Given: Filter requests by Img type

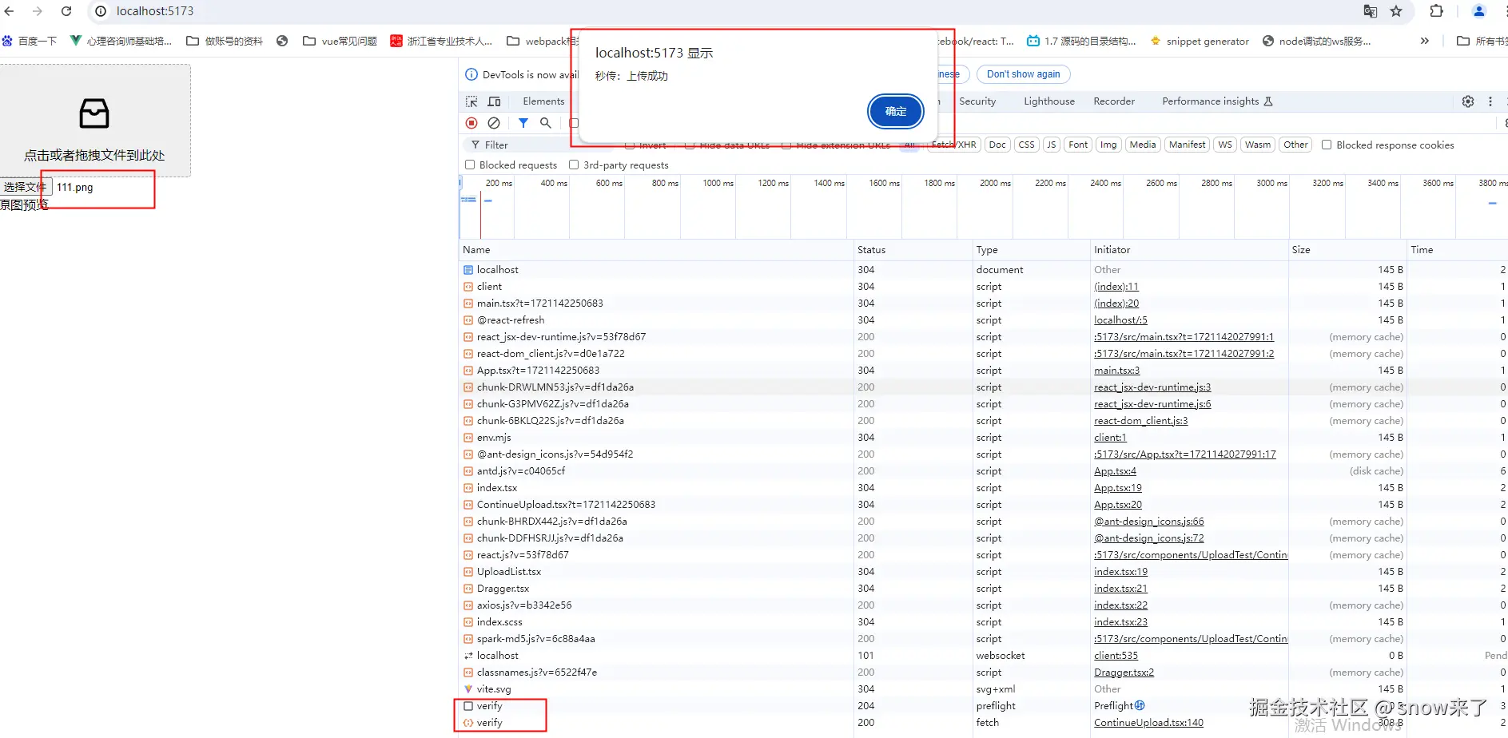Looking at the screenshot, I should [x=1108, y=145].
